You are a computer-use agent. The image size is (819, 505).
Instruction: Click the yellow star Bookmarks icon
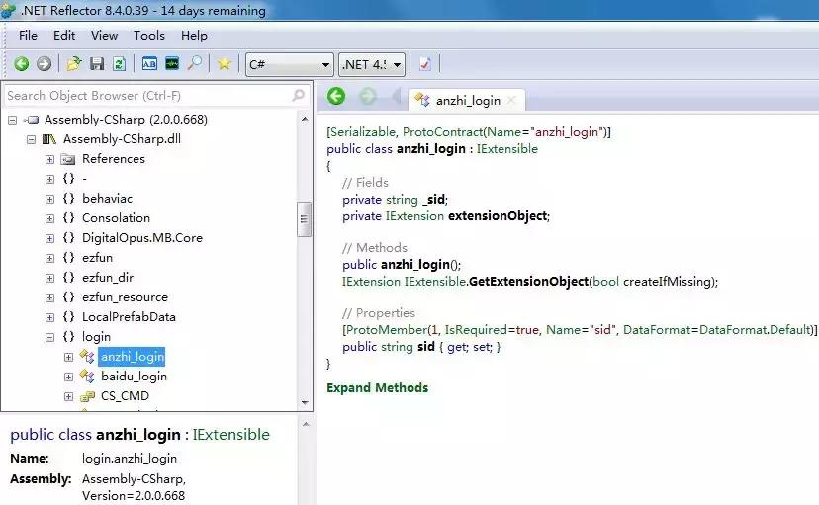(x=225, y=64)
